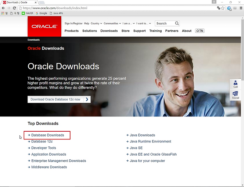Click the page vertical scrollbar thumb
Image resolution: width=244 pixels, height=187 pixels.
click(x=242, y=50)
